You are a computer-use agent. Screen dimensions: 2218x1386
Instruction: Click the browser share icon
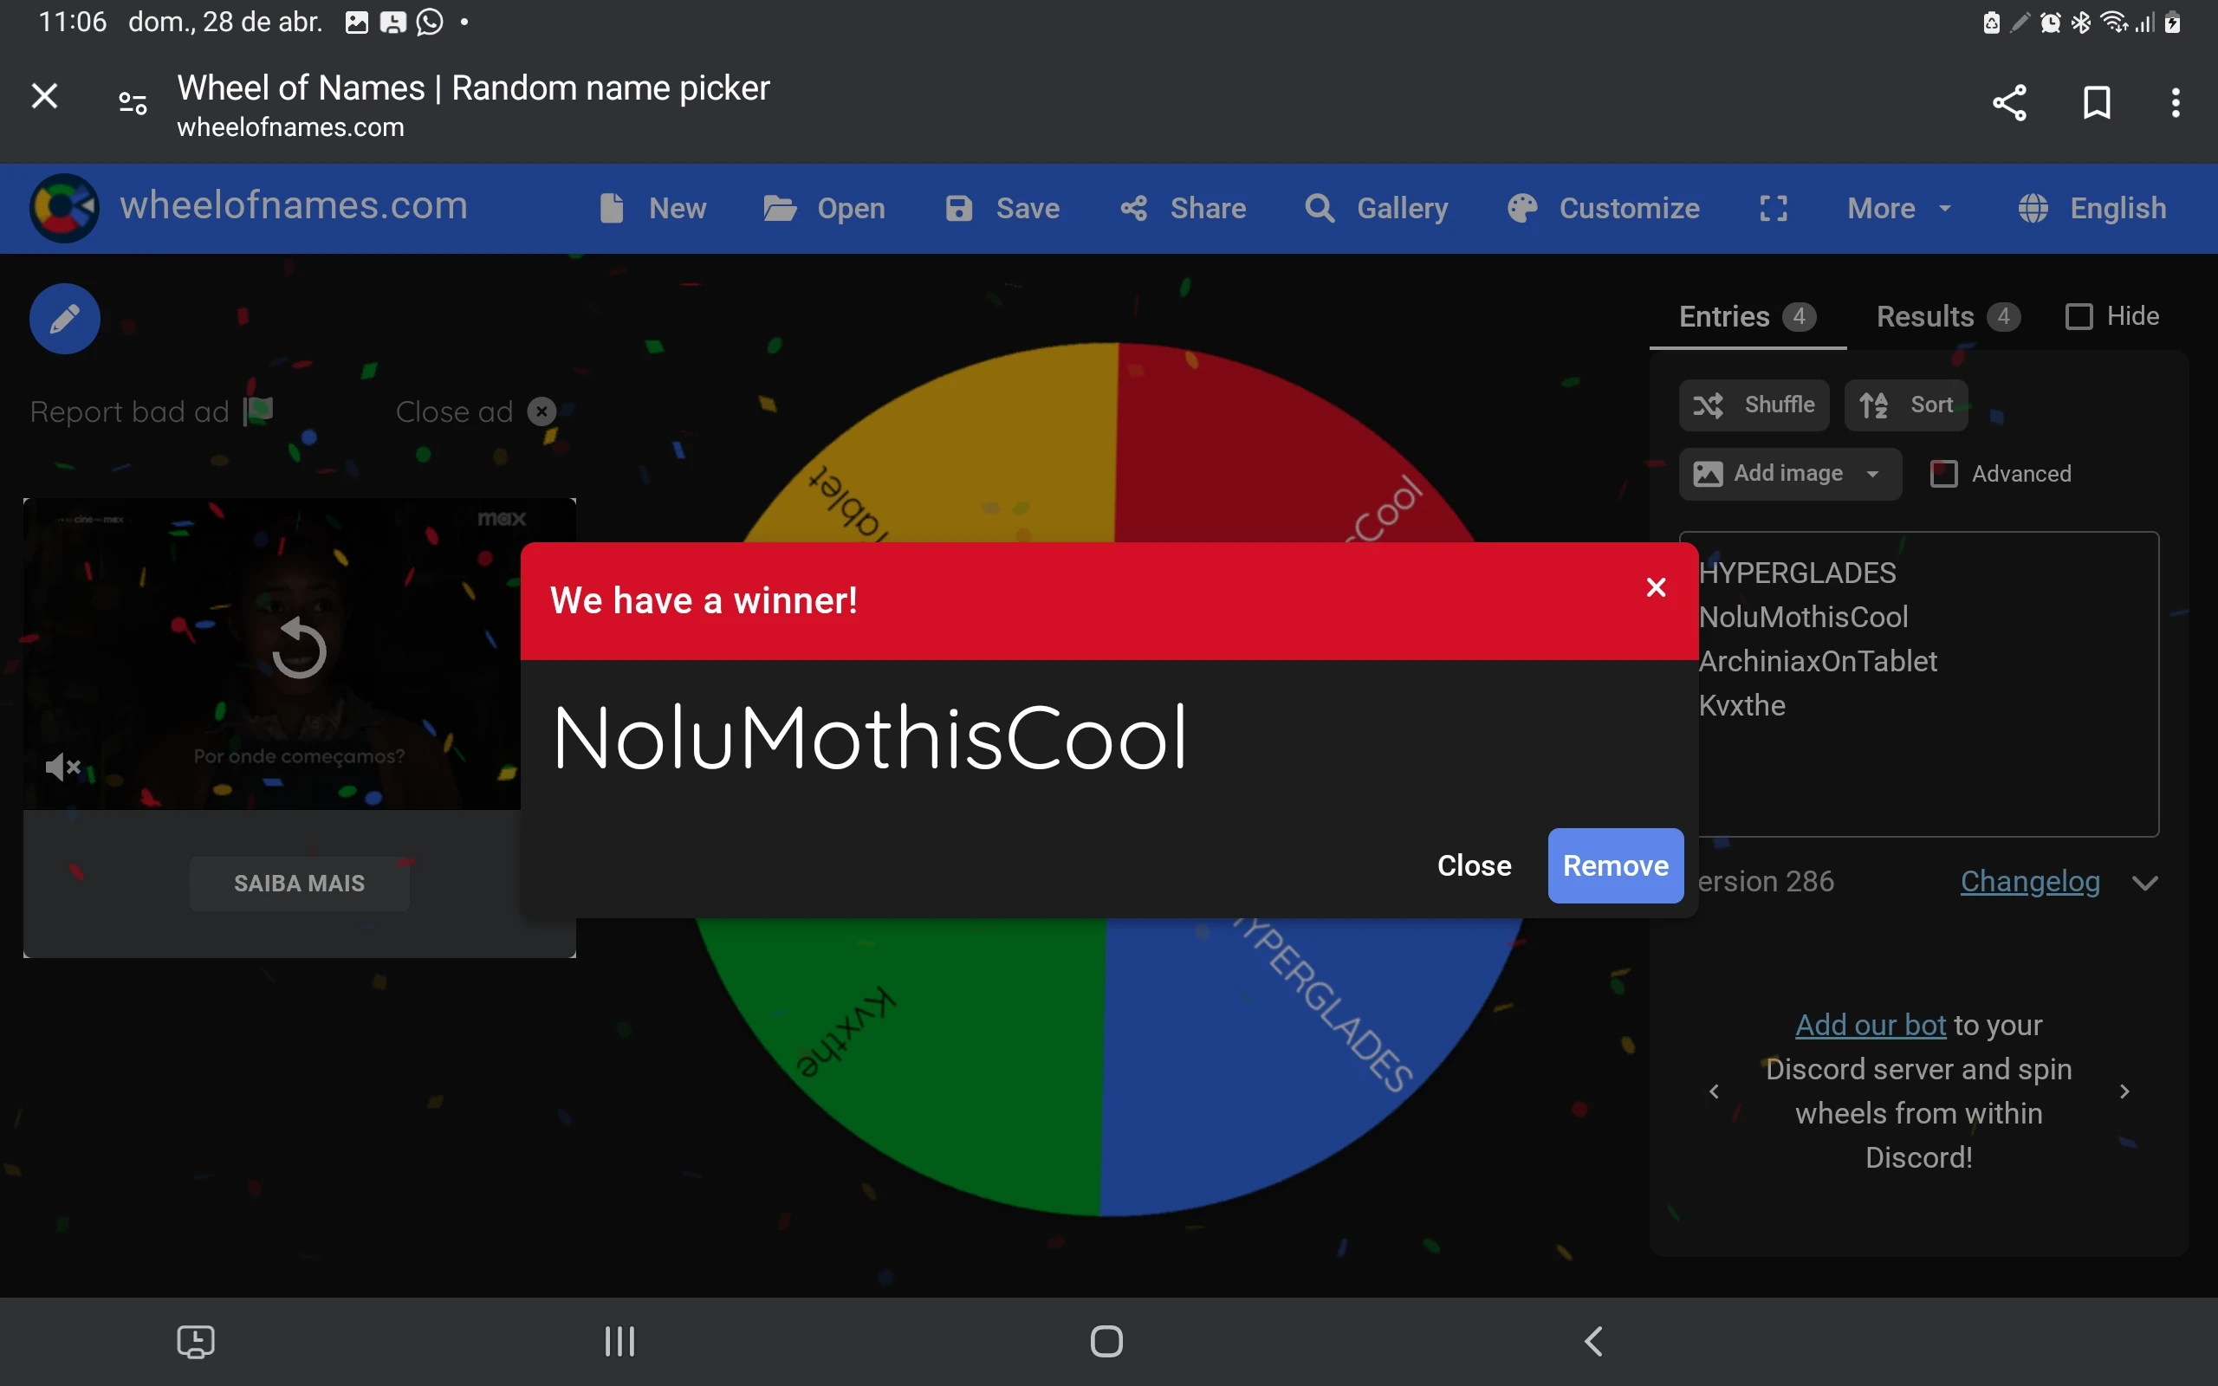[2009, 101]
